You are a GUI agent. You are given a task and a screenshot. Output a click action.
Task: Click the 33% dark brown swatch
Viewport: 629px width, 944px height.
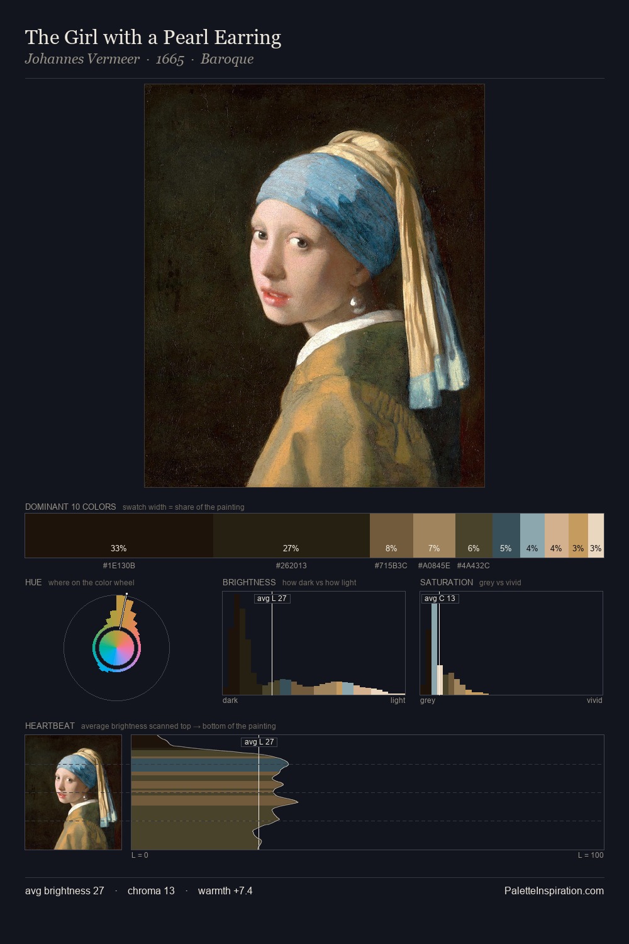tap(119, 536)
